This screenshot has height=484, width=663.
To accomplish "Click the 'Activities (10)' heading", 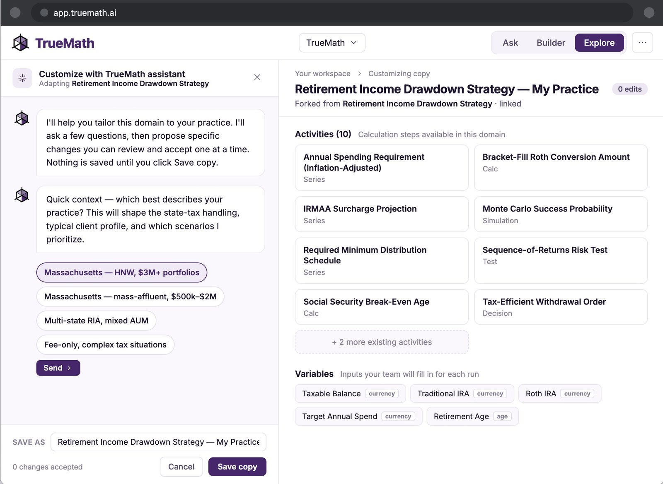I will pyautogui.click(x=323, y=134).
